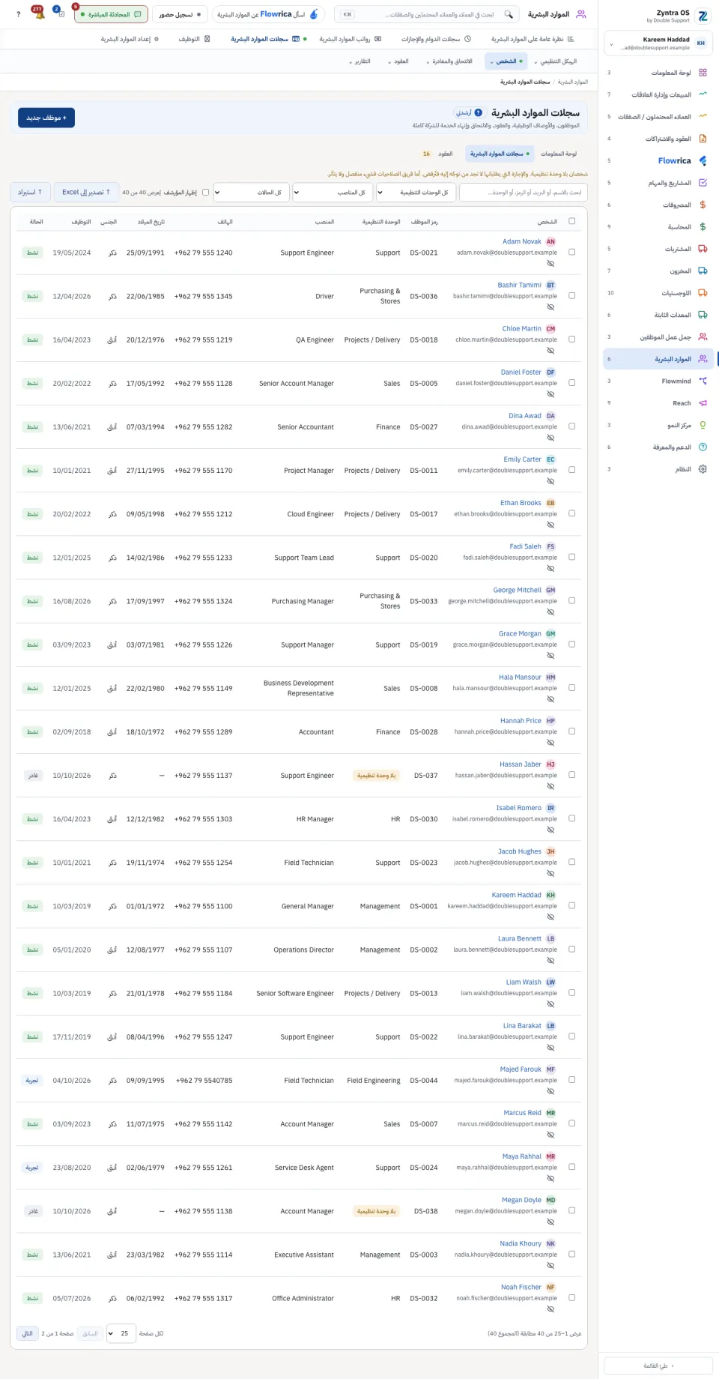Open المشاريع والمهام in the sidebar
Screen dimensions: 719x1379
(658, 183)
